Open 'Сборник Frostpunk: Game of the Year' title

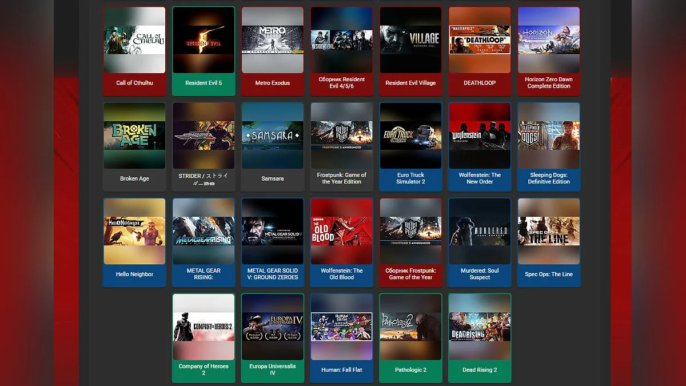coord(410,274)
